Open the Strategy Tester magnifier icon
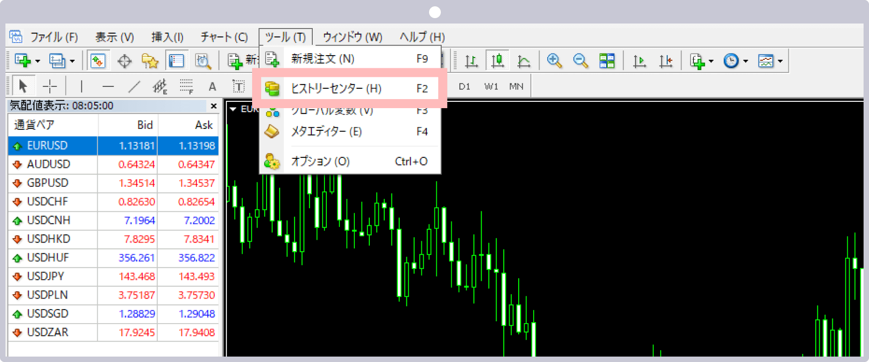 [203, 61]
